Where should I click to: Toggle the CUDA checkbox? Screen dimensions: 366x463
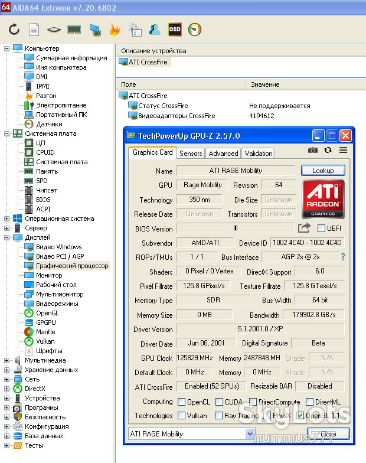click(219, 402)
